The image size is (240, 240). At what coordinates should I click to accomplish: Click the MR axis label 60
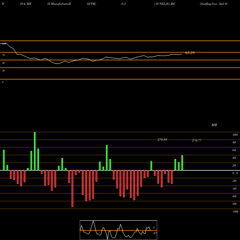click(234, 150)
